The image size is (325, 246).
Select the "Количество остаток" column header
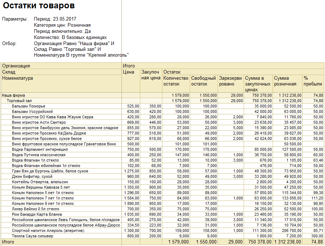[x=176, y=84]
